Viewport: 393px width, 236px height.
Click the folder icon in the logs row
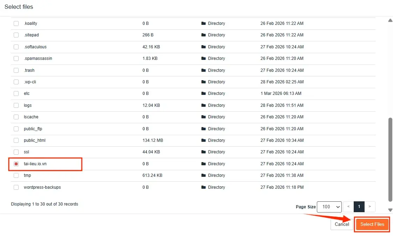(x=203, y=105)
